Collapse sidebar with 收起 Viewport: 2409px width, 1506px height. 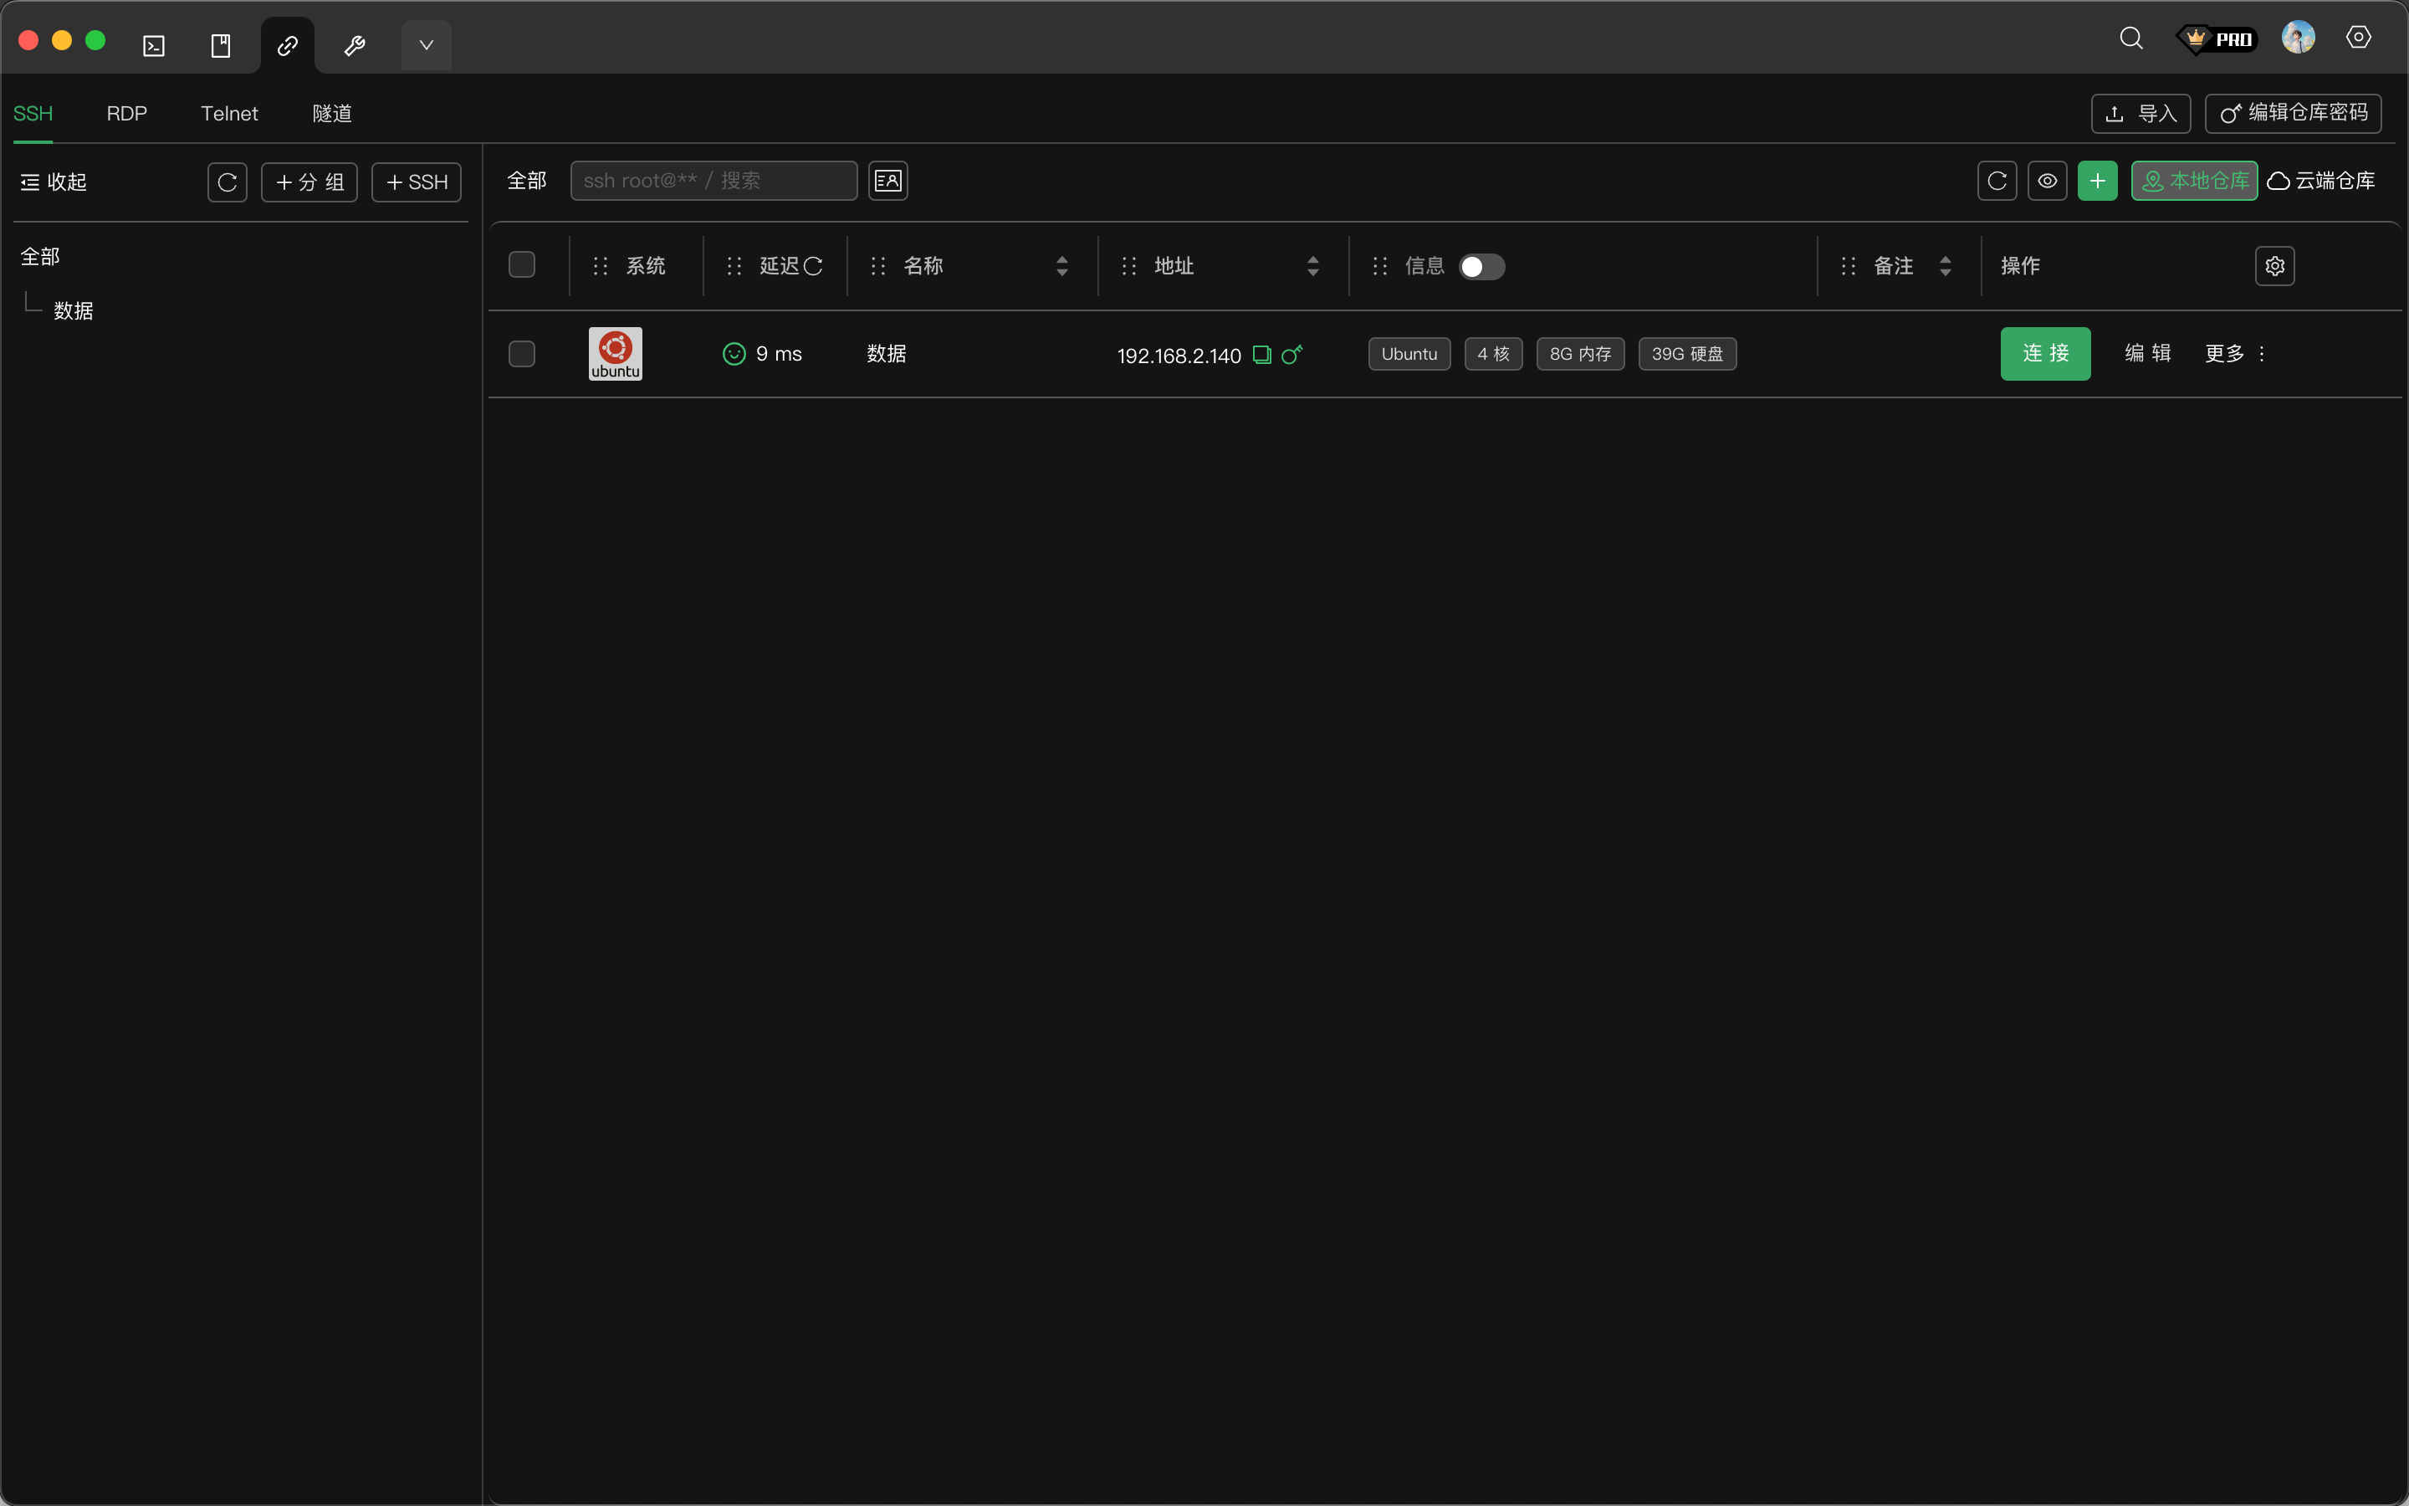(54, 182)
